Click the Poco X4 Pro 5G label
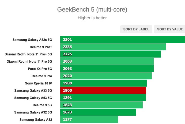Viewport: 185px width, 124px height. point(40,69)
